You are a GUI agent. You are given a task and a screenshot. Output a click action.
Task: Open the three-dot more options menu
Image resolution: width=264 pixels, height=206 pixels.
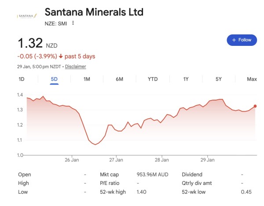(73, 23)
